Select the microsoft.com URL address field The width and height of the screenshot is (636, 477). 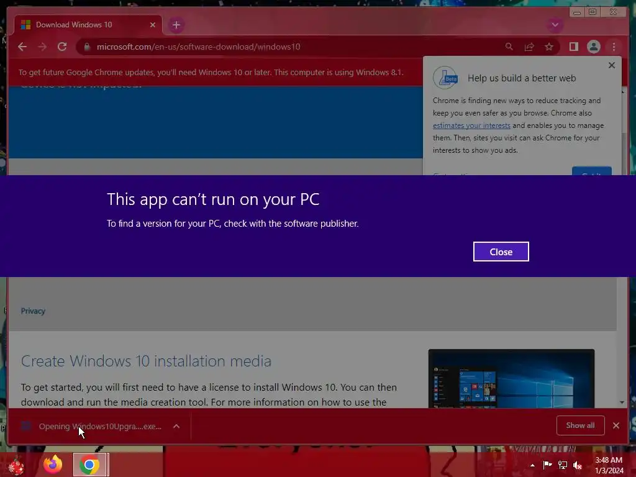pyautogui.click(x=198, y=47)
